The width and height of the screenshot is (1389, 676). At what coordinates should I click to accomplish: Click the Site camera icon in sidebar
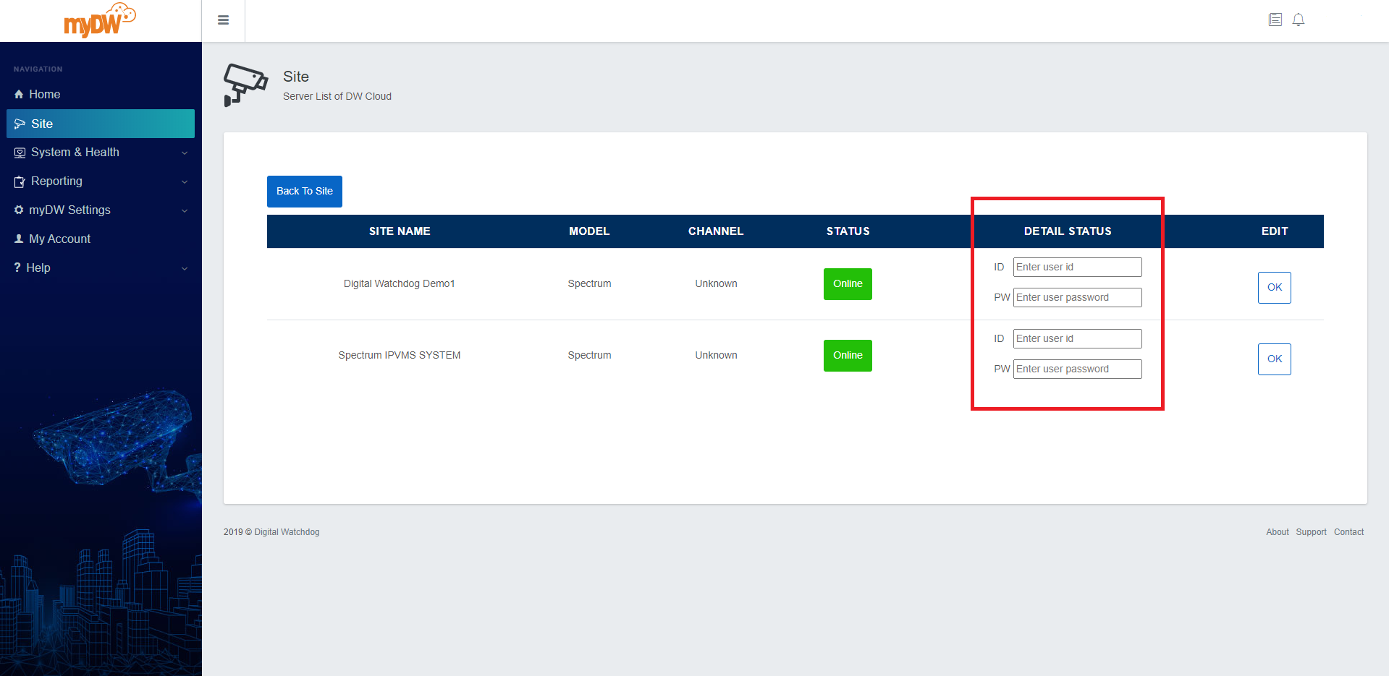click(20, 124)
